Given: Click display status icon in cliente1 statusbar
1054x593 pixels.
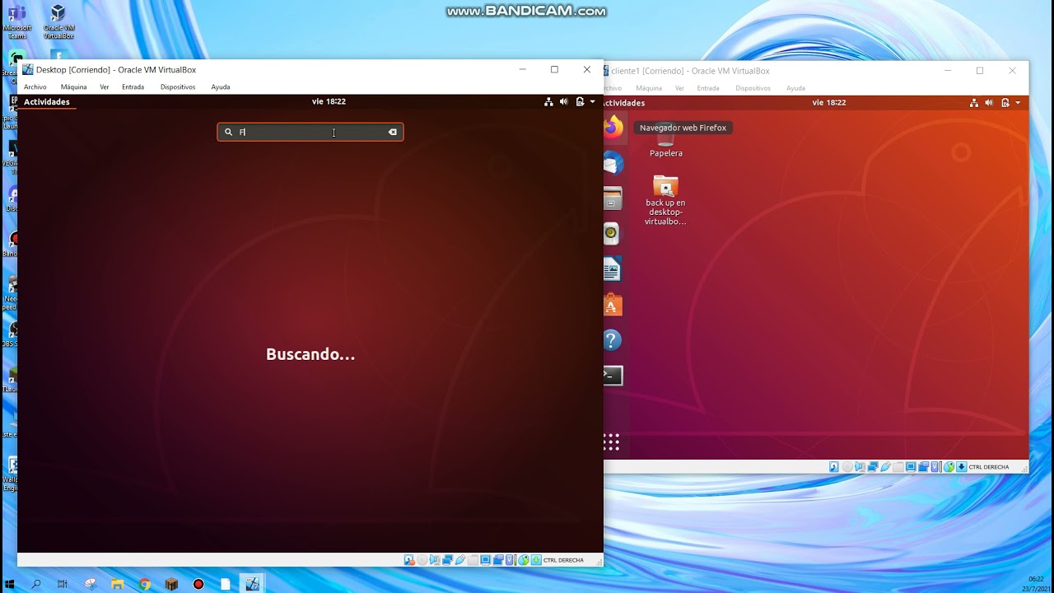Looking at the screenshot, I should [x=911, y=467].
